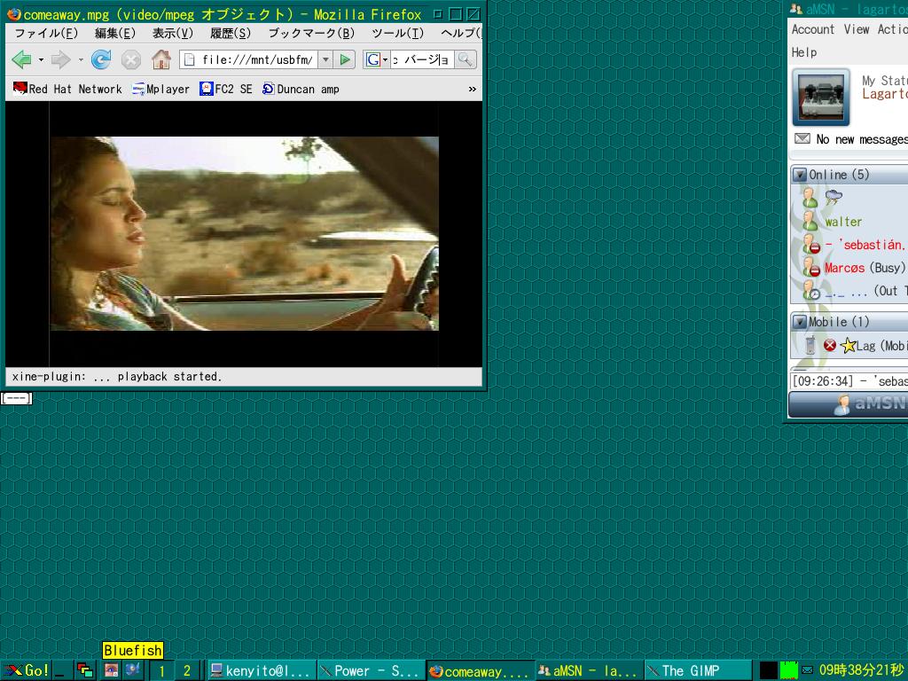908x681 pixels.
Task: Open the Google search engine dropdown
Action: [378, 59]
